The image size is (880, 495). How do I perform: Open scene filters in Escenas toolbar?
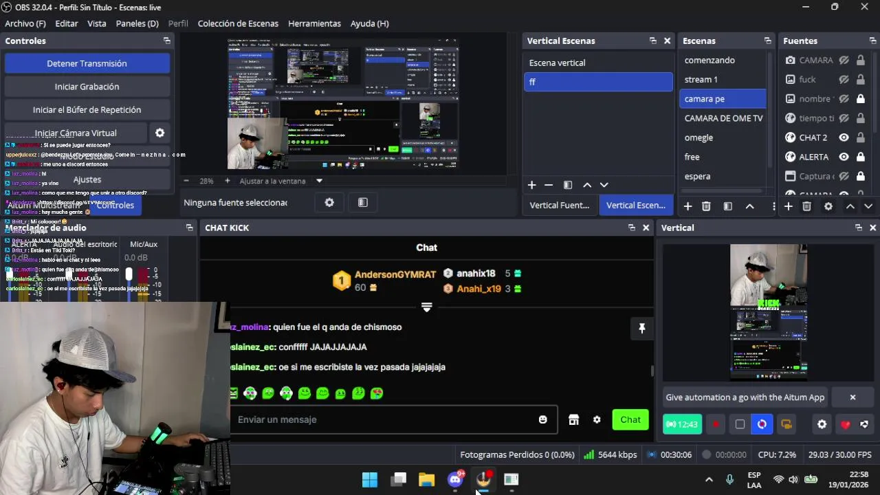[x=727, y=206]
